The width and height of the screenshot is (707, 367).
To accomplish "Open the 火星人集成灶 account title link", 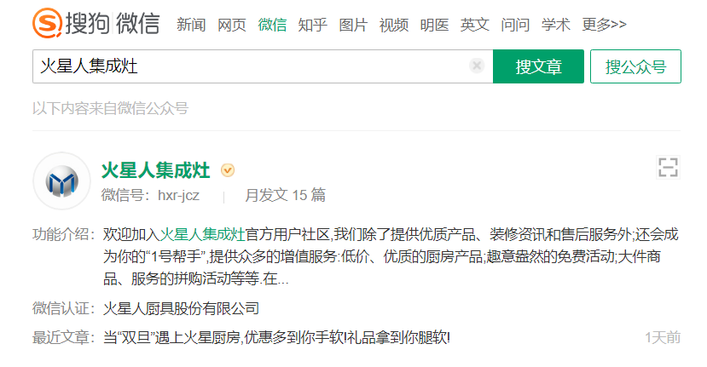I will 155,170.
